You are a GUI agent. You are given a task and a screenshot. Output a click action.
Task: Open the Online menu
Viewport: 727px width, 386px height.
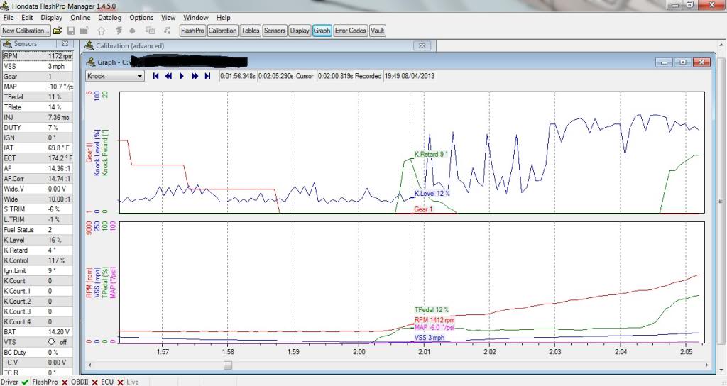[80, 18]
